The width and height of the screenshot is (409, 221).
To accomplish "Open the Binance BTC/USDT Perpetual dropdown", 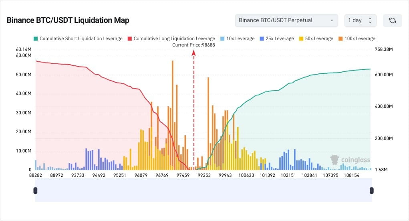I will [x=286, y=20].
